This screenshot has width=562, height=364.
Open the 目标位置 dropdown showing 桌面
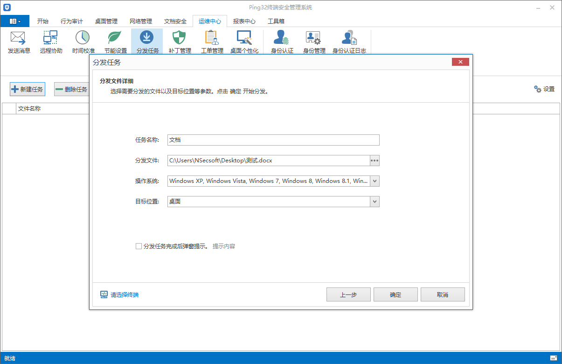click(x=375, y=201)
